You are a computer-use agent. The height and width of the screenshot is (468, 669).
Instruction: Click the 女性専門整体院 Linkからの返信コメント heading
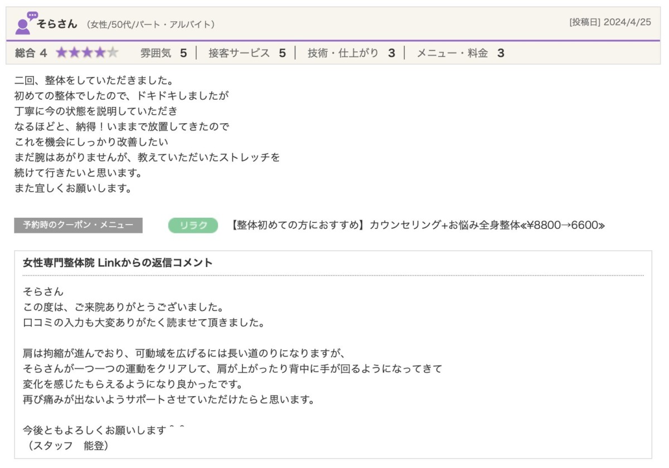coord(118,263)
